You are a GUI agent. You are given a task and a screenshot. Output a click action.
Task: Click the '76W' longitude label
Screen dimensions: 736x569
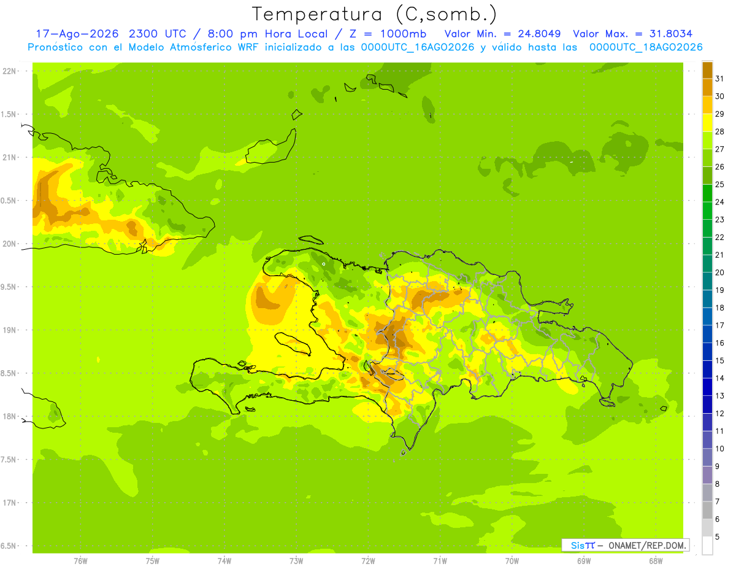pos(80,561)
